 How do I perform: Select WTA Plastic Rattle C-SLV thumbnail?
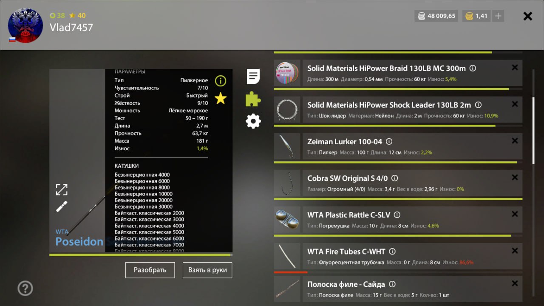pyautogui.click(x=287, y=220)
